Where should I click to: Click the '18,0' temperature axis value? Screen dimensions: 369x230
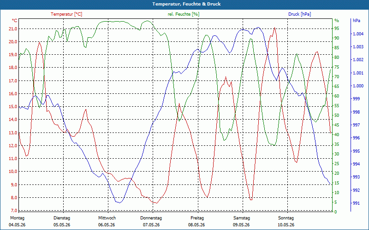13,68
